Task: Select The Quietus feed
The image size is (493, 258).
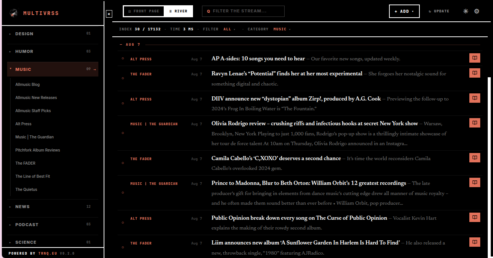Action: tap(26, 190)
